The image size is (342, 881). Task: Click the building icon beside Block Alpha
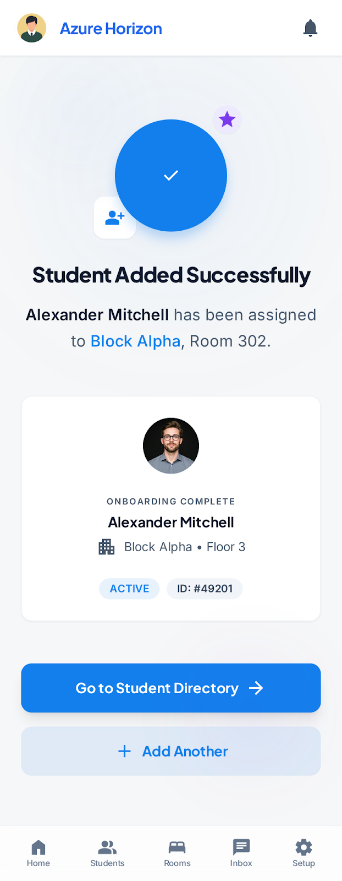coord(107,547)
